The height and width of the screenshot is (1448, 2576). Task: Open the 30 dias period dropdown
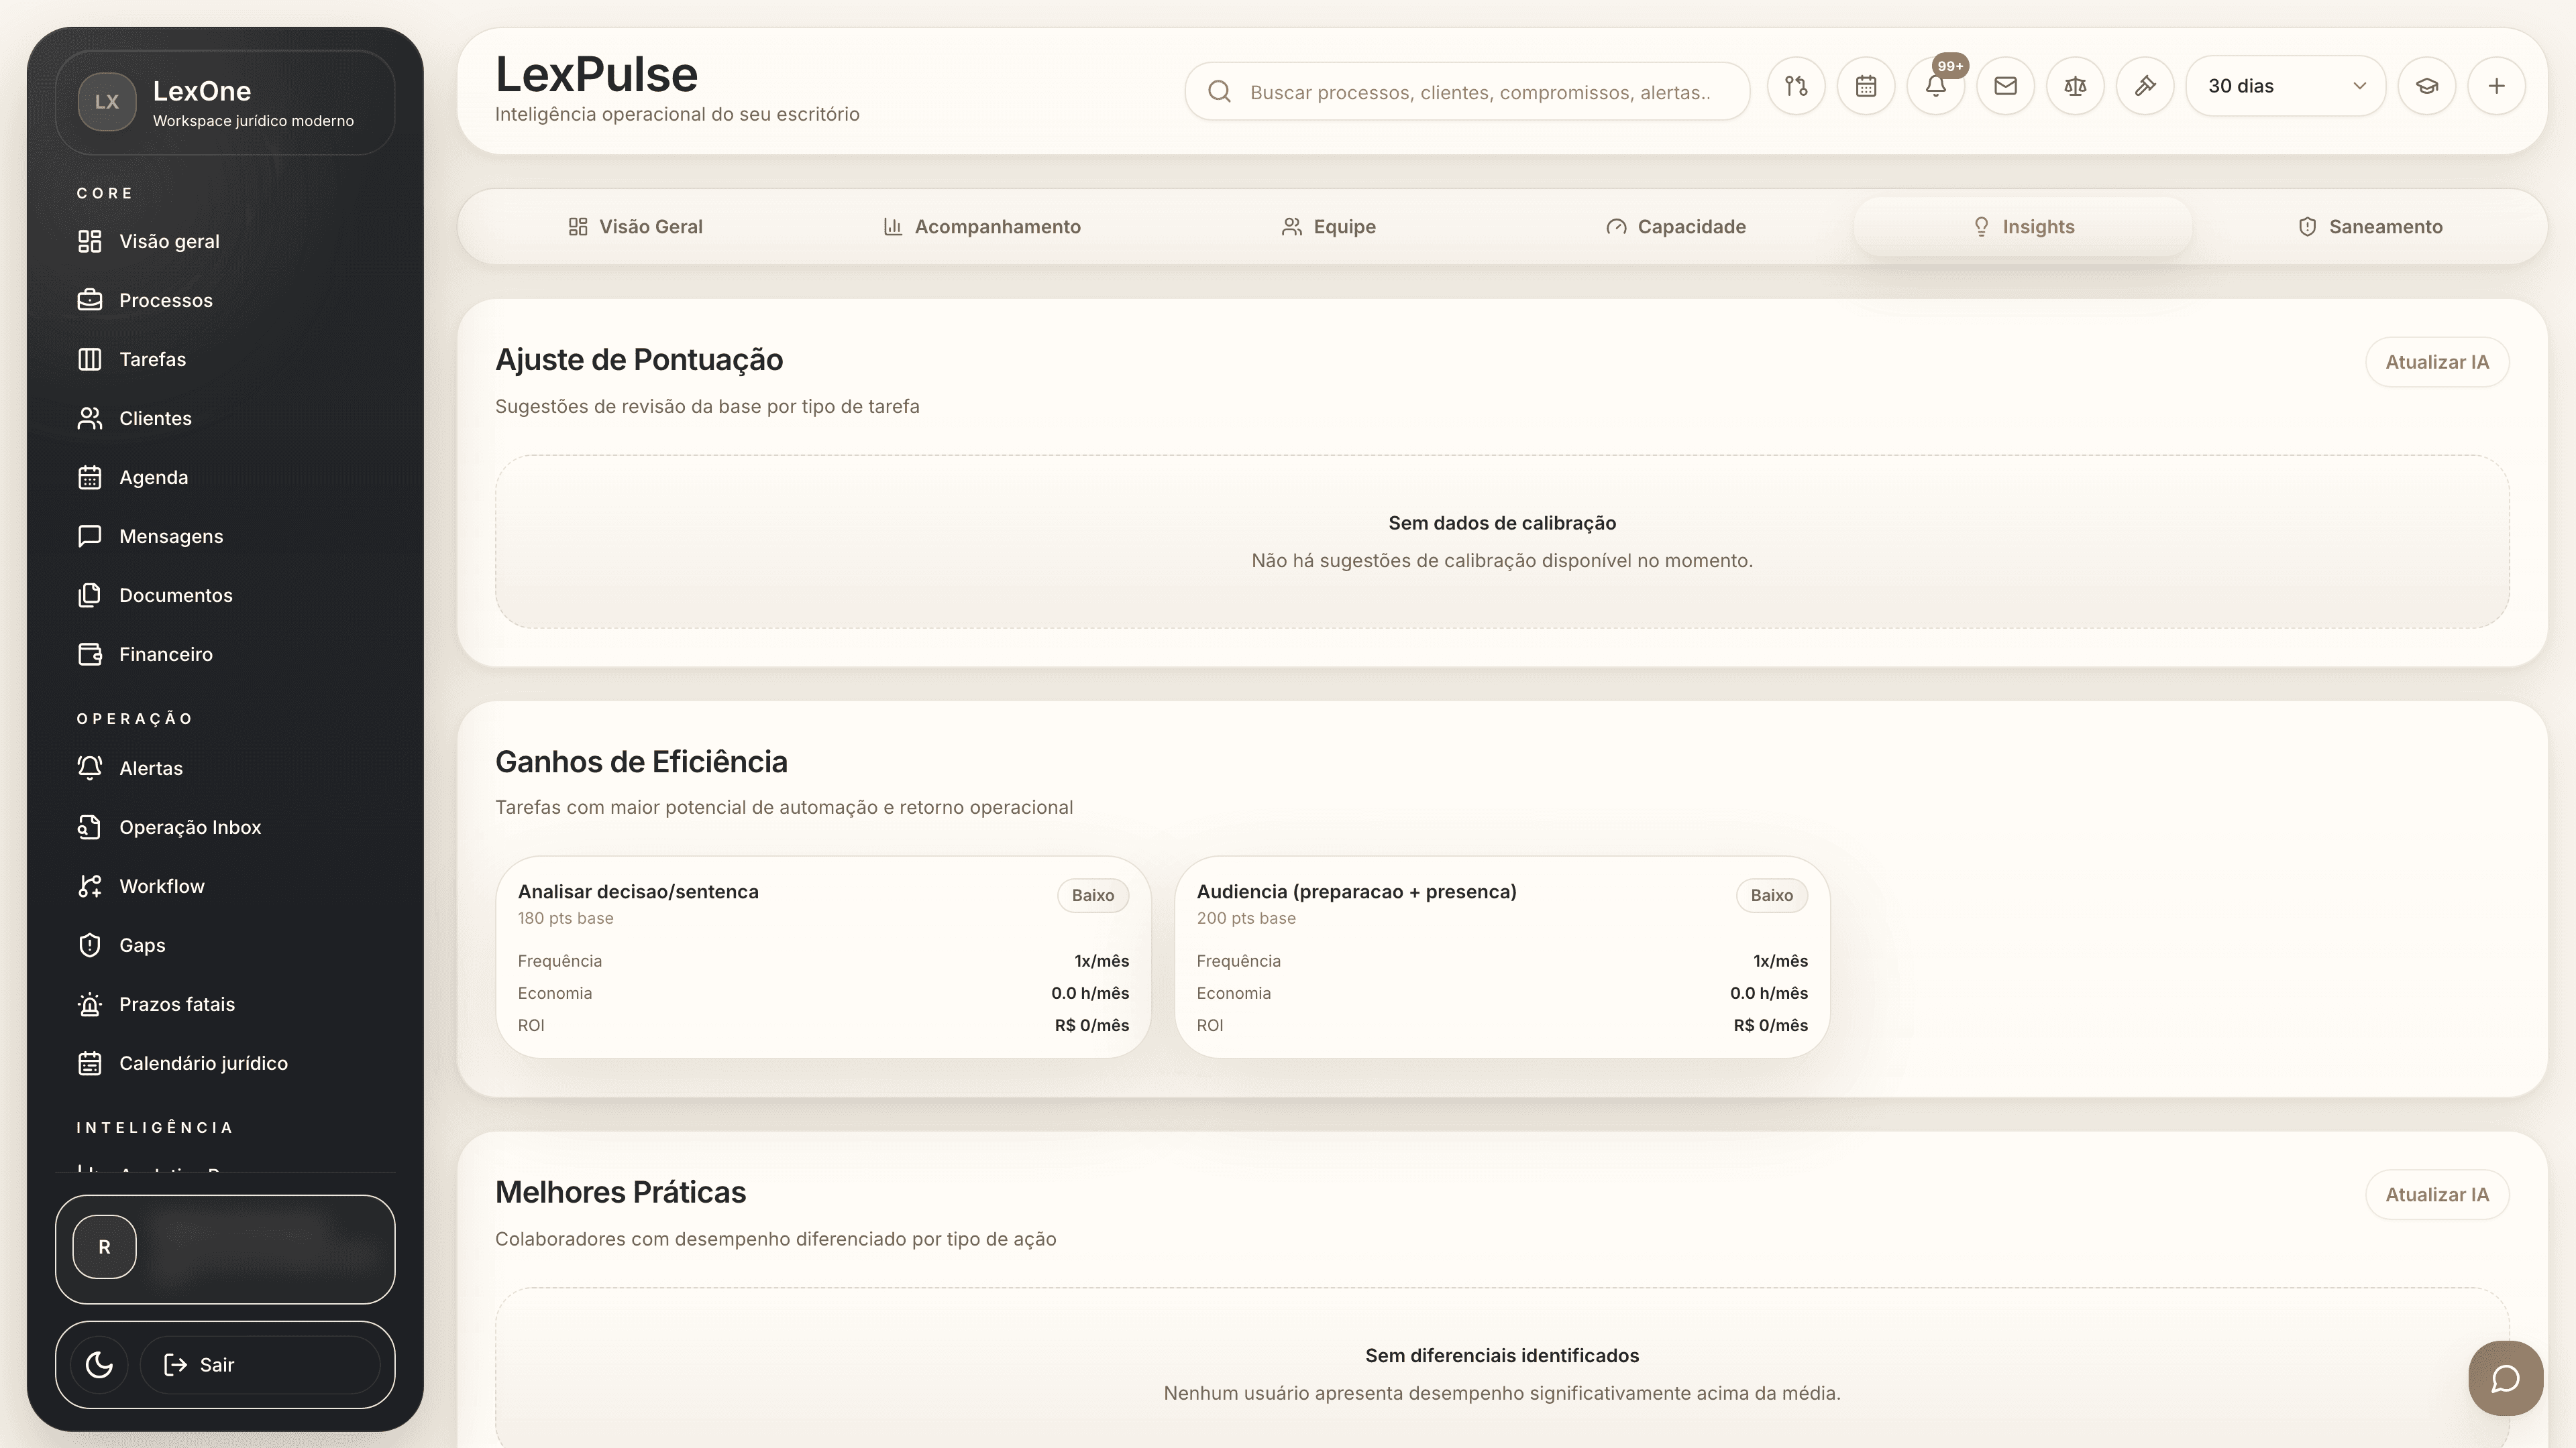click(2286, 86)
